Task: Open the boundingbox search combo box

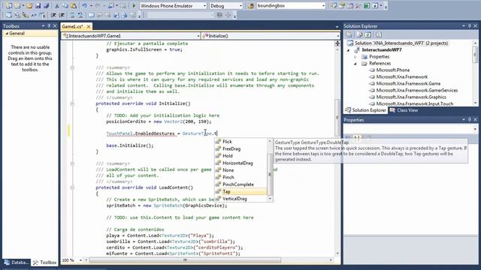Action: point(323,6)
